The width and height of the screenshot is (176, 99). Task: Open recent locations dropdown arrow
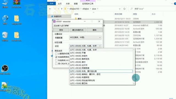tap(59, 9)
